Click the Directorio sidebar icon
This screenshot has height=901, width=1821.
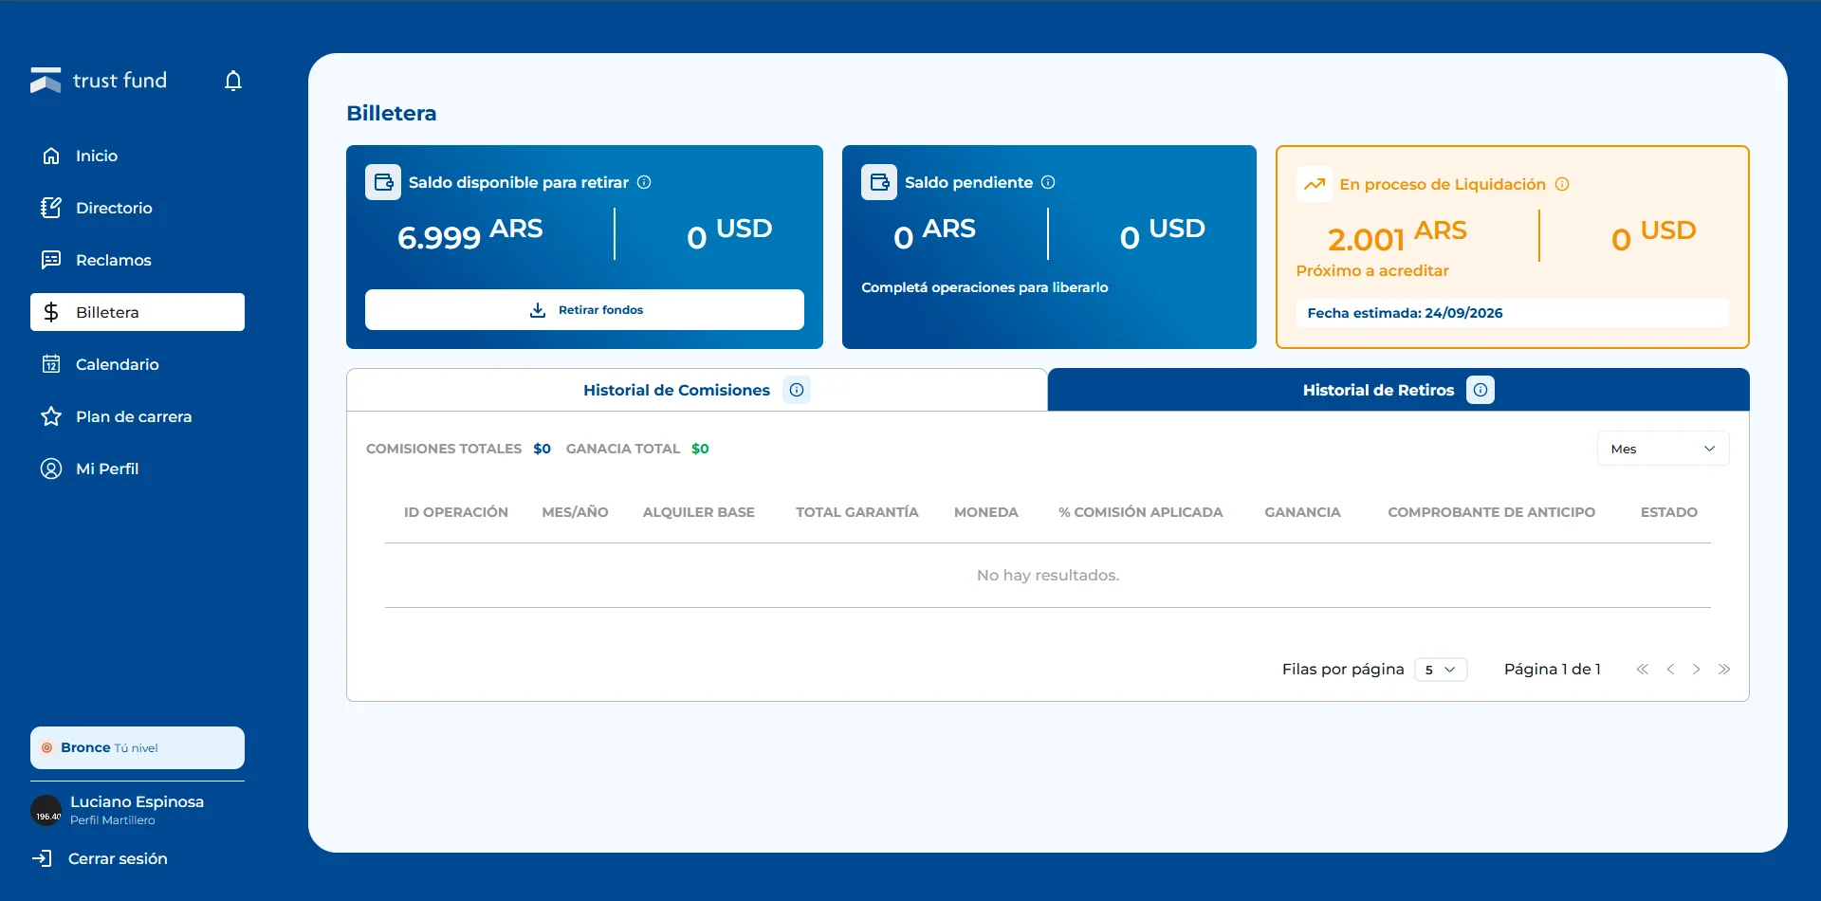51,208
